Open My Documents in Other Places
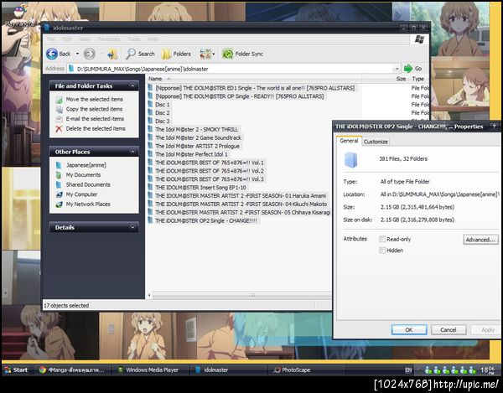Viewport: 503px width, 393px height. click(83, 174)
